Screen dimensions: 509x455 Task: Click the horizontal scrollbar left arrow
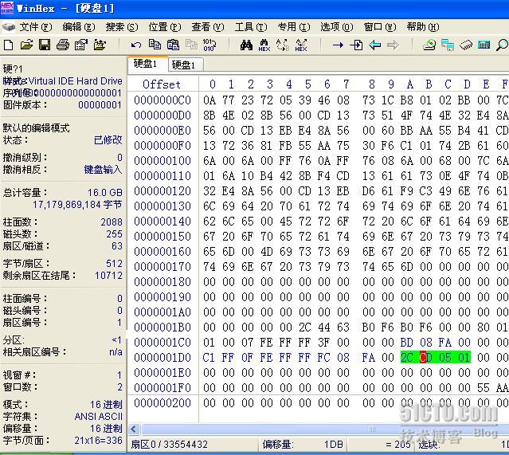click(135, 430)
